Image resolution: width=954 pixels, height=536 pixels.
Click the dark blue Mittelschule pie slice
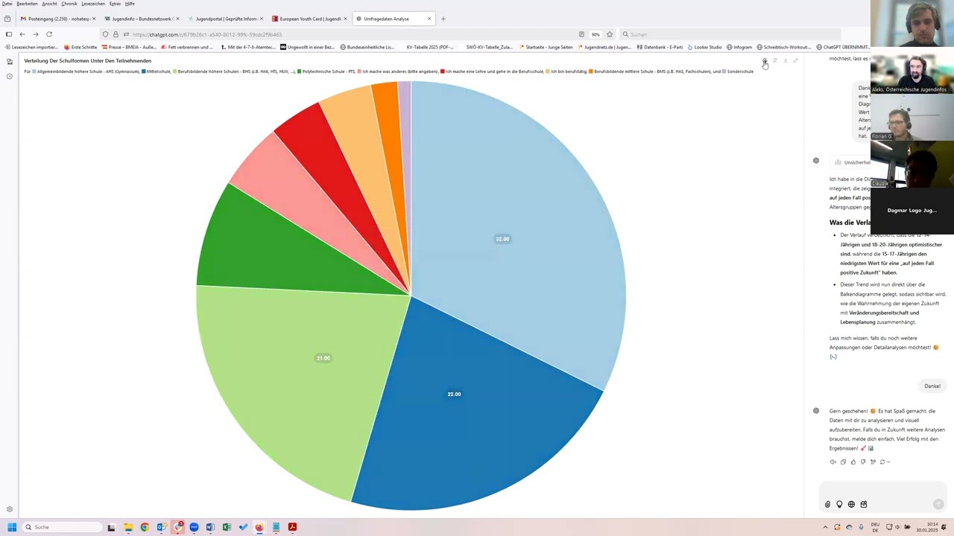click(462, 417)
